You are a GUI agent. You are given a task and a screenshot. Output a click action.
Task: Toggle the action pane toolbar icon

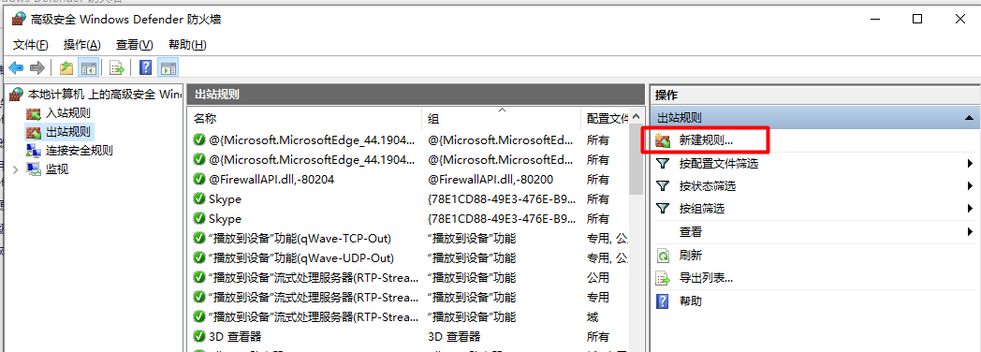(x=168, y=67)
